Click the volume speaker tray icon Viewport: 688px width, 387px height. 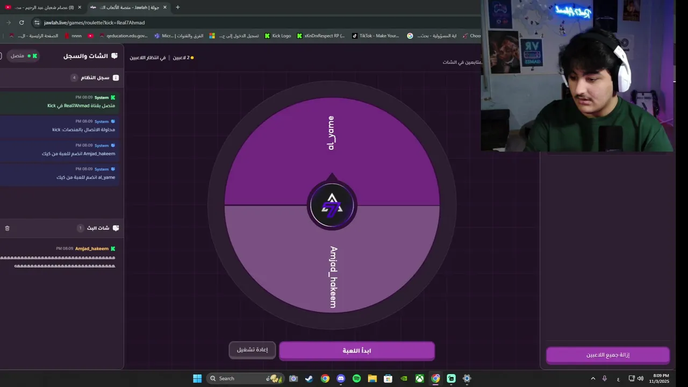[640, 378]
